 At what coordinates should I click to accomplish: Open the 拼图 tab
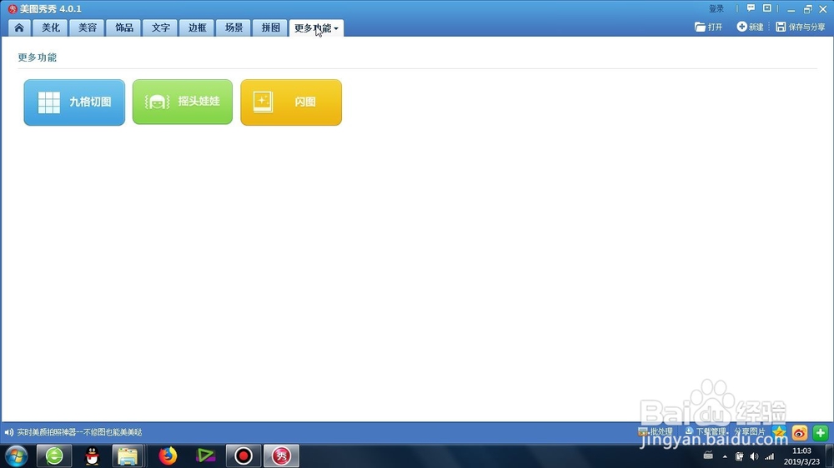tap(270, 27)
